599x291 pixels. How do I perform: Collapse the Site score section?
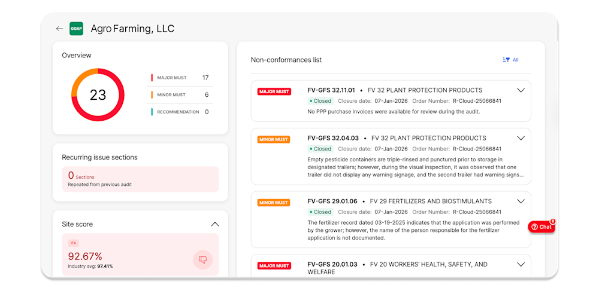tap(215, 224)
